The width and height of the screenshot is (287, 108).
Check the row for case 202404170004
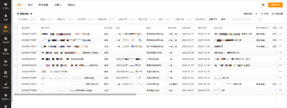click(x=17, y=78)
